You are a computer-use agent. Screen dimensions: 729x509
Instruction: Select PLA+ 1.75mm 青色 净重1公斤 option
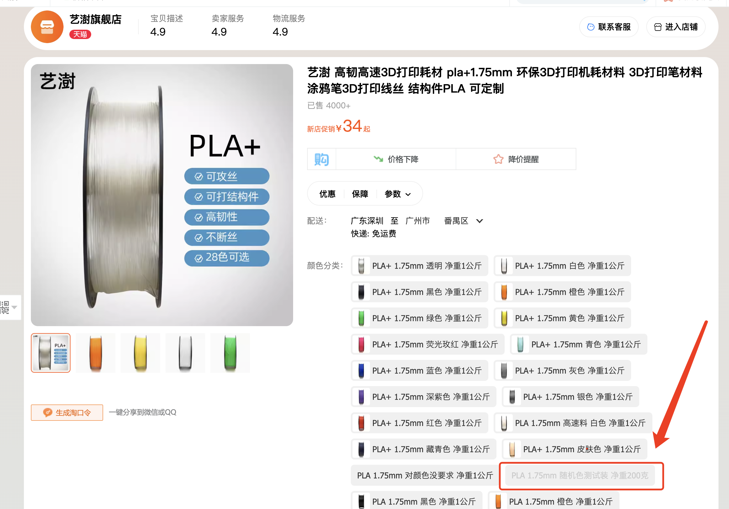[578, 344]
